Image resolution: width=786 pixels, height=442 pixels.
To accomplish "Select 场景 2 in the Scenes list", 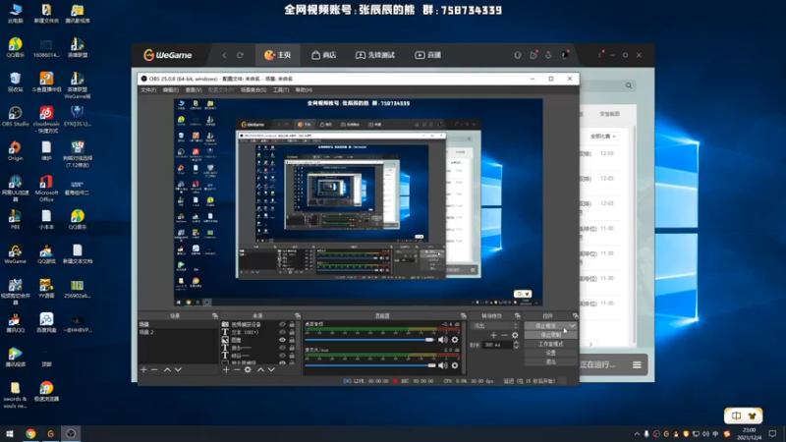I will (178, 332).
